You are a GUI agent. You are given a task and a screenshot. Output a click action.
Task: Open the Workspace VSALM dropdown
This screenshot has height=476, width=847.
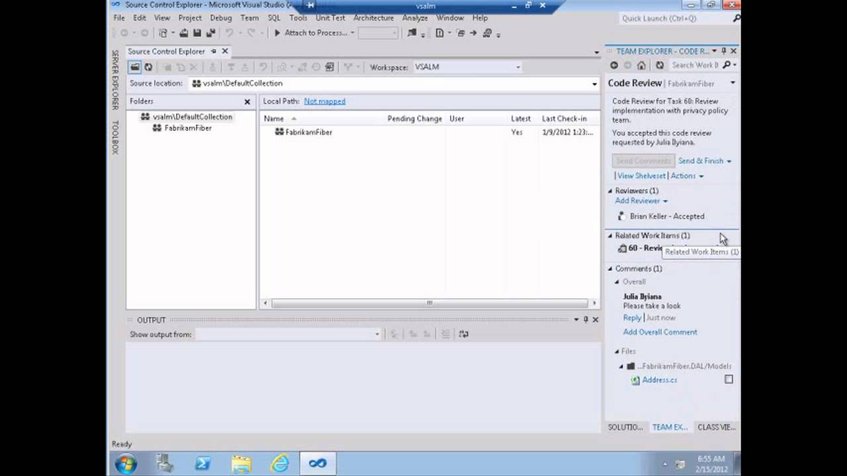[x=517, y=67]
